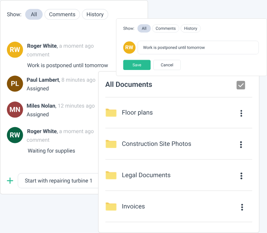Click the green plus icon to add comment

click(x=10, y=181)
